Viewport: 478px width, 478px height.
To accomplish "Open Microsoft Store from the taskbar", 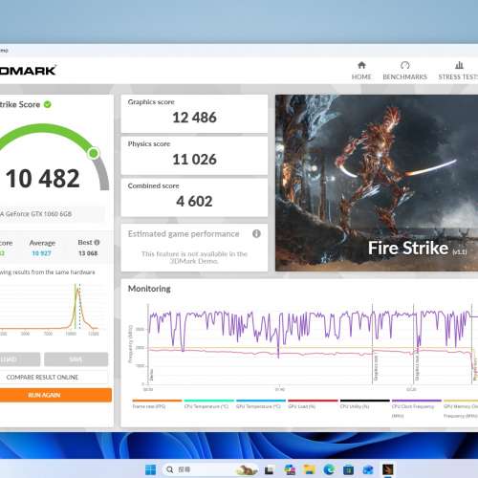I will 348,469.
